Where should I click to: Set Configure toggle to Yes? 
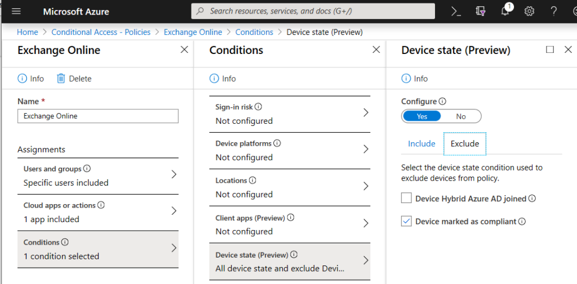click(x=421, y=116)
